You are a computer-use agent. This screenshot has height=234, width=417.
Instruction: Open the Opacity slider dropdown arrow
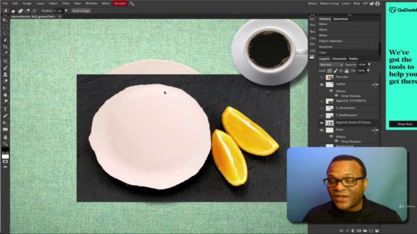(369, 64)
